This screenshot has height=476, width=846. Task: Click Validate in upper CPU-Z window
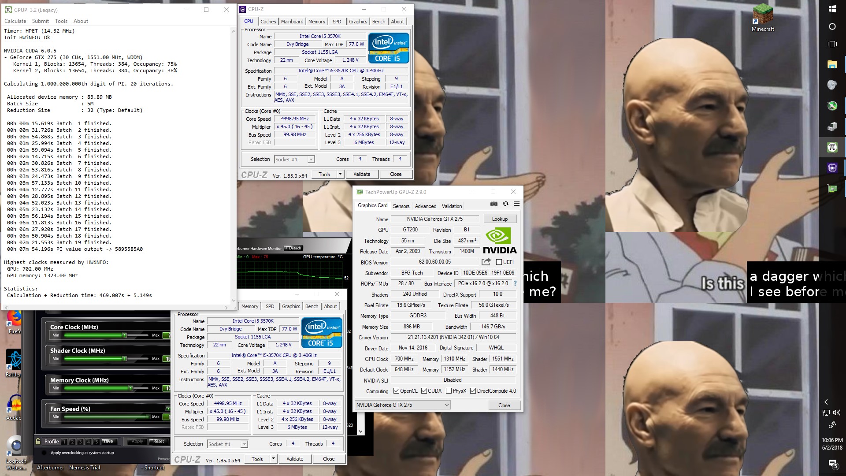pyautogui.click(x=362, y=174)
